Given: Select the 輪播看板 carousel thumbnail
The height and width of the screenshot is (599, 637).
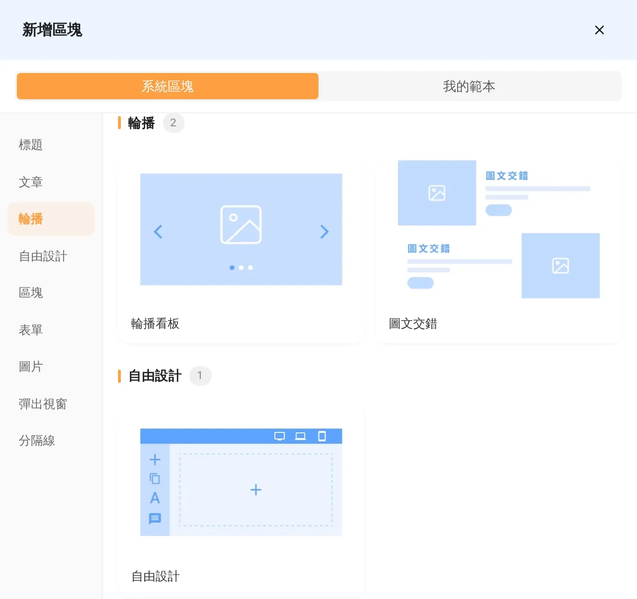Looking at the screenshot, I should [241, 229].
